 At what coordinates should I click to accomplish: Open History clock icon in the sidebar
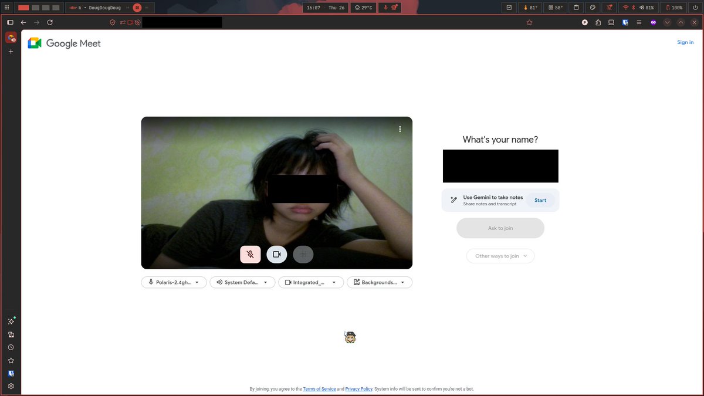pyautogui.click(x=11, y=347)
